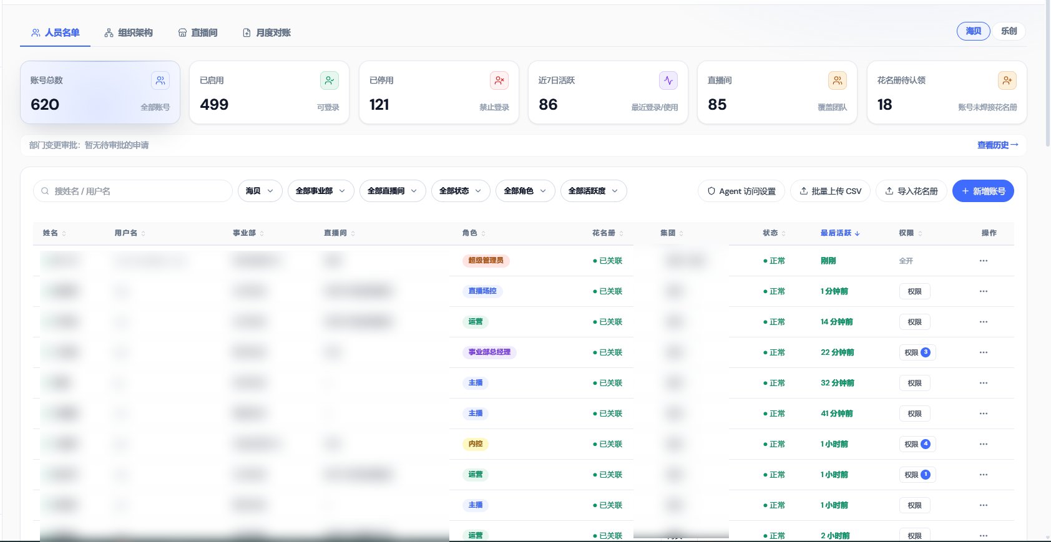Click the 全开 permission text
Screen dimensions: 1051x542
pyautogui.click(x=906, y=261)
